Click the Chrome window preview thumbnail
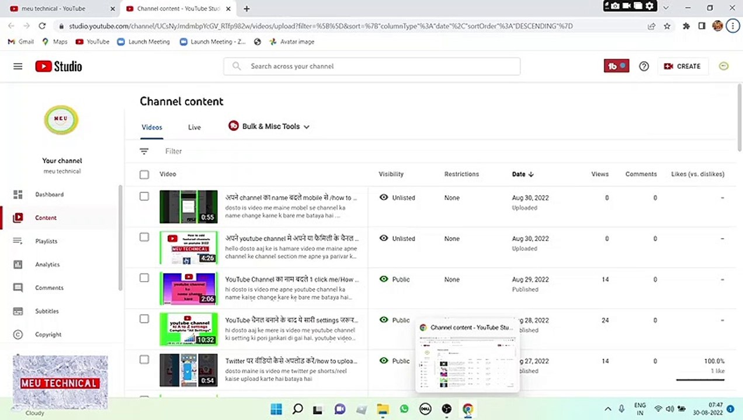The height and width of the screenshot is (420, 743). click(x=467, y=362)
